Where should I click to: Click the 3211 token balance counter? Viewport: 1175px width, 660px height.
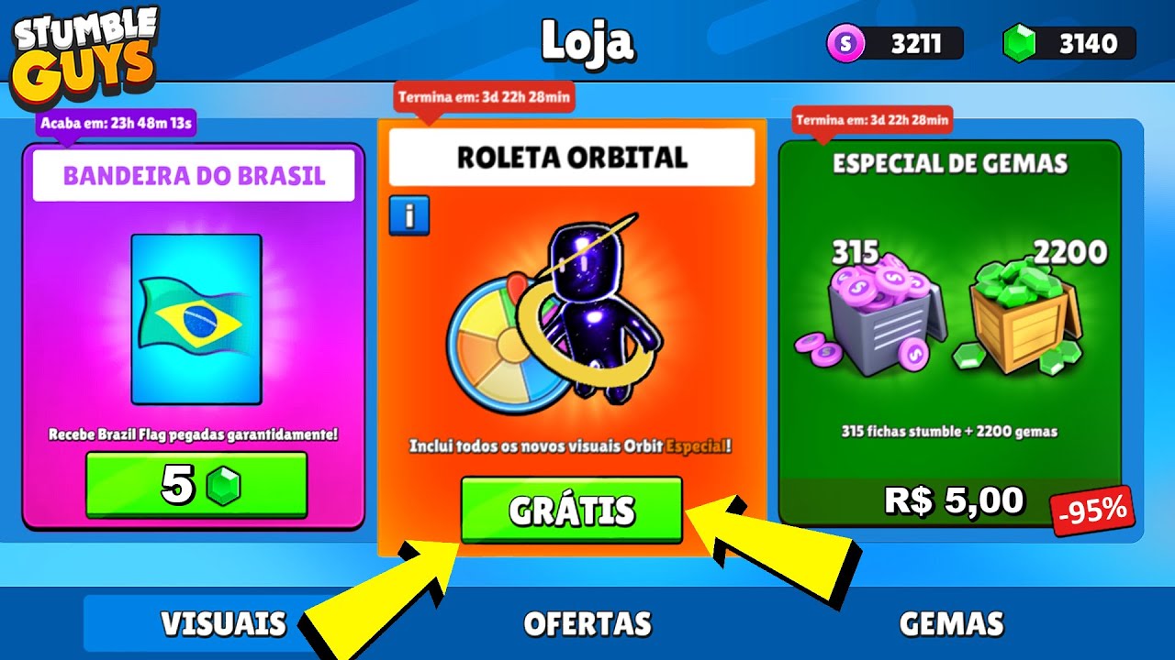(897, 43)
